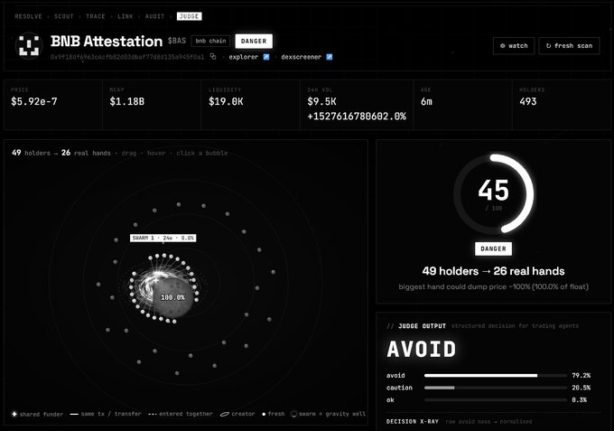Viewport: 614px width, 431px height.
Task: Click the entered together legend dashes
Action: pyautogui.click(x=153, y=414)
